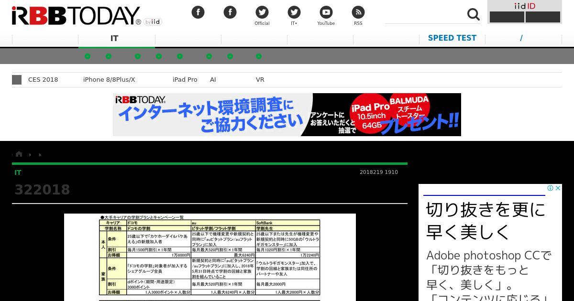The width and height of the screenshot is (574, 301).
Task: Click the article headline '322018'
Action: (42, 190)
